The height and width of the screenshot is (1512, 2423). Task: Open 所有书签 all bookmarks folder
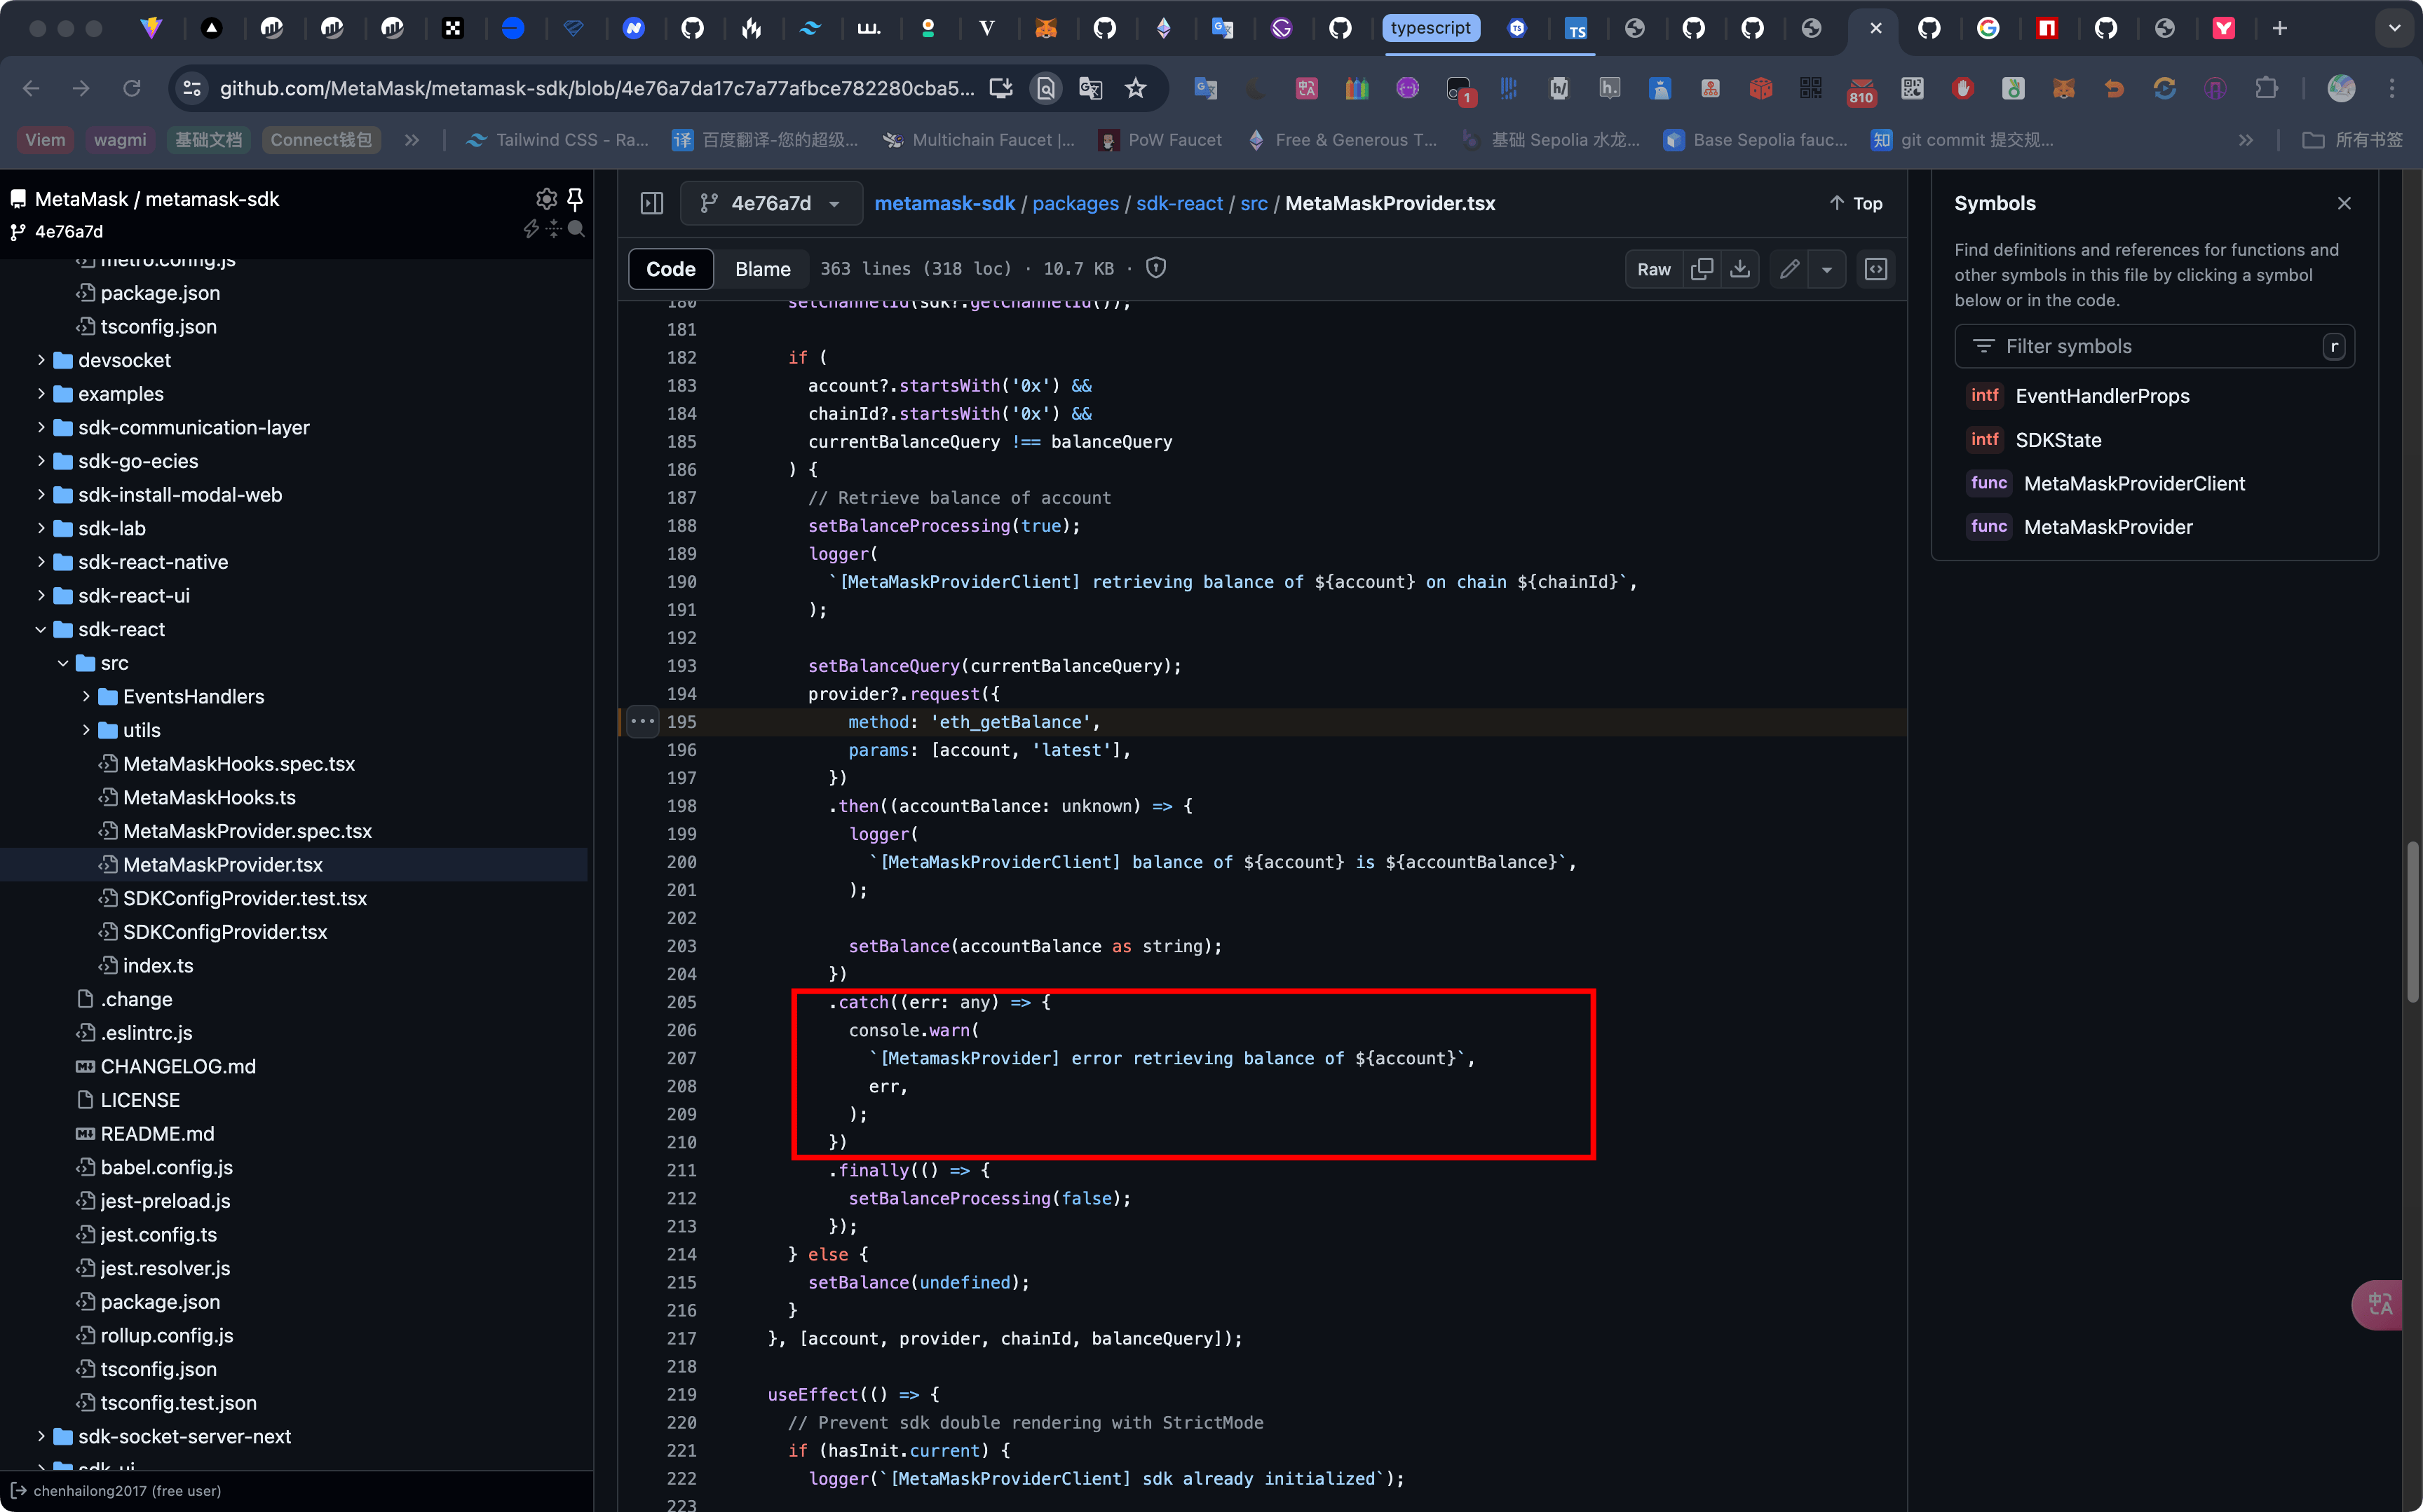click(2352, 140)
